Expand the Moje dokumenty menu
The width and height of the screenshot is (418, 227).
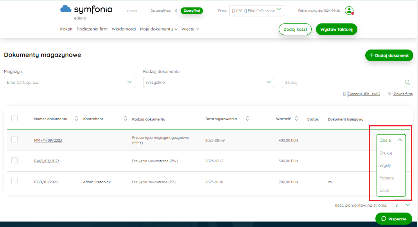159,29
